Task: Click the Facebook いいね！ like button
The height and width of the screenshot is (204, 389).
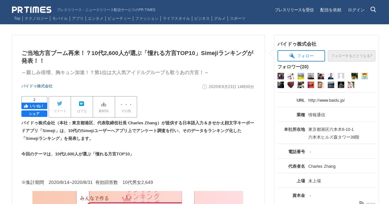Action: click(x=34, y=106)
